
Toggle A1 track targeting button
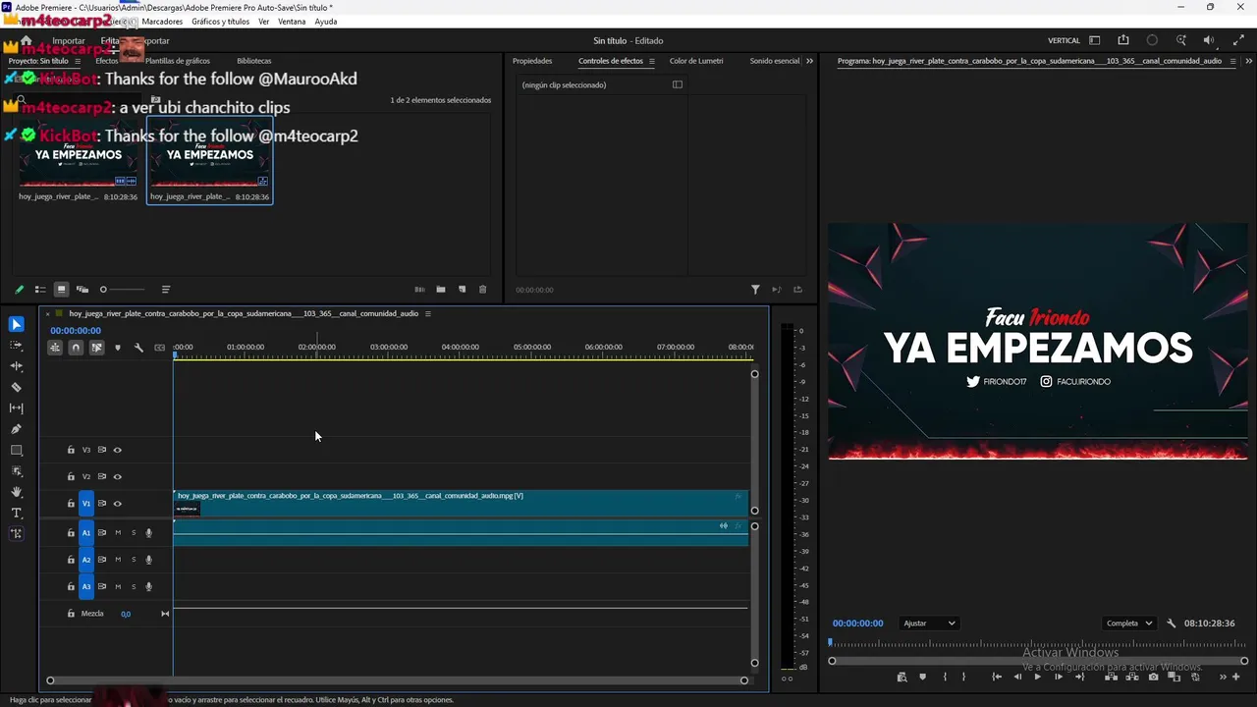point(85,533)
